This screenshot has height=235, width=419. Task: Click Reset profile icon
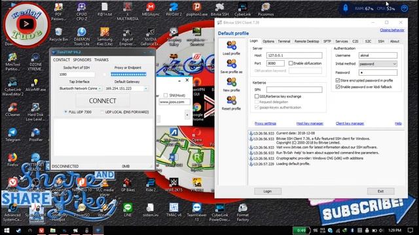(231, 103)
